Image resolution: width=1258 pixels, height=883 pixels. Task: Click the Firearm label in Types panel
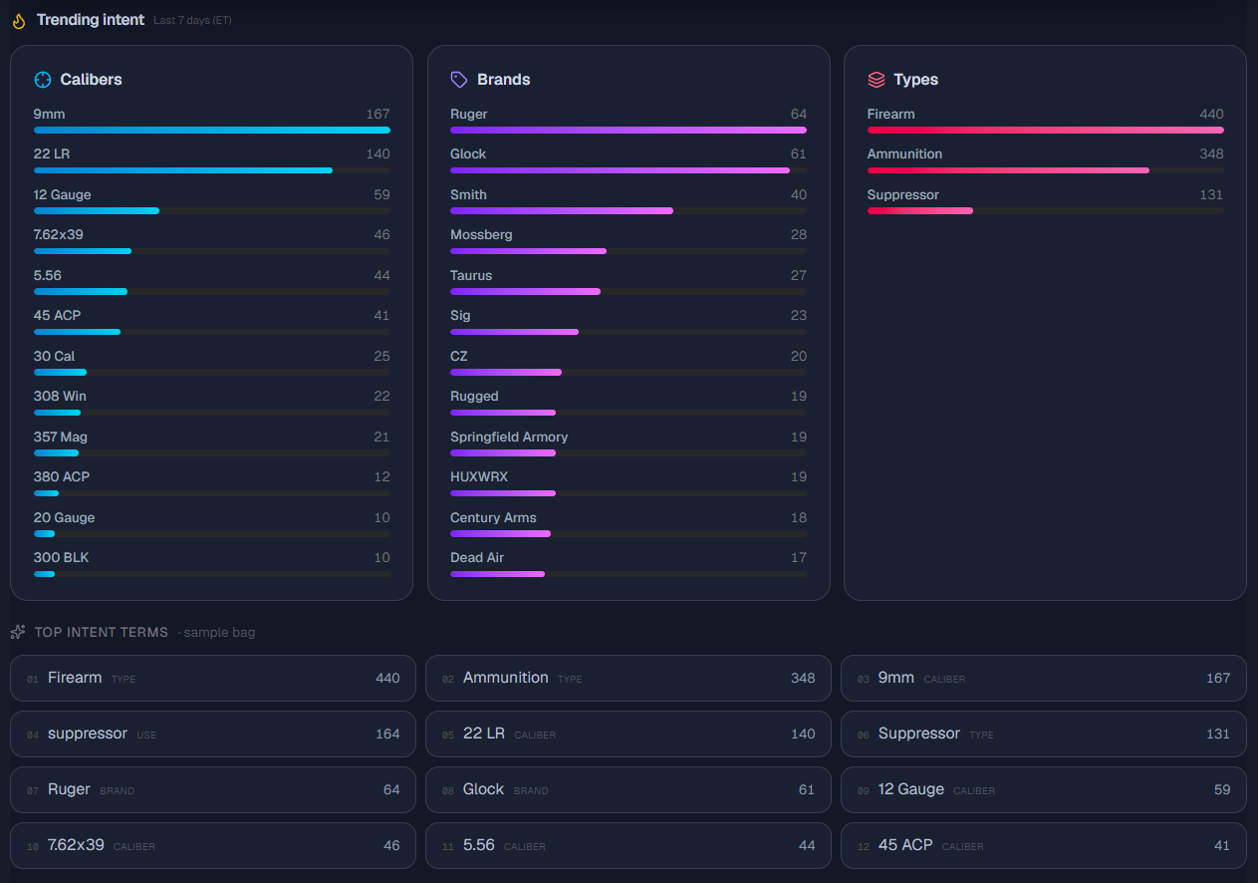point(890,114)
